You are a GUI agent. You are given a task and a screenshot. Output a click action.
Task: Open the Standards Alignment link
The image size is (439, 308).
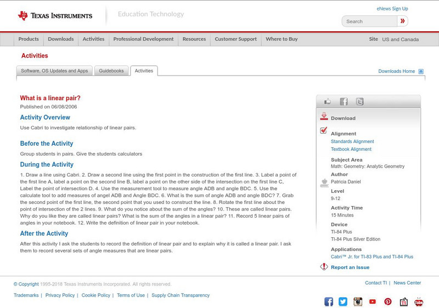(x=352, y=141)
